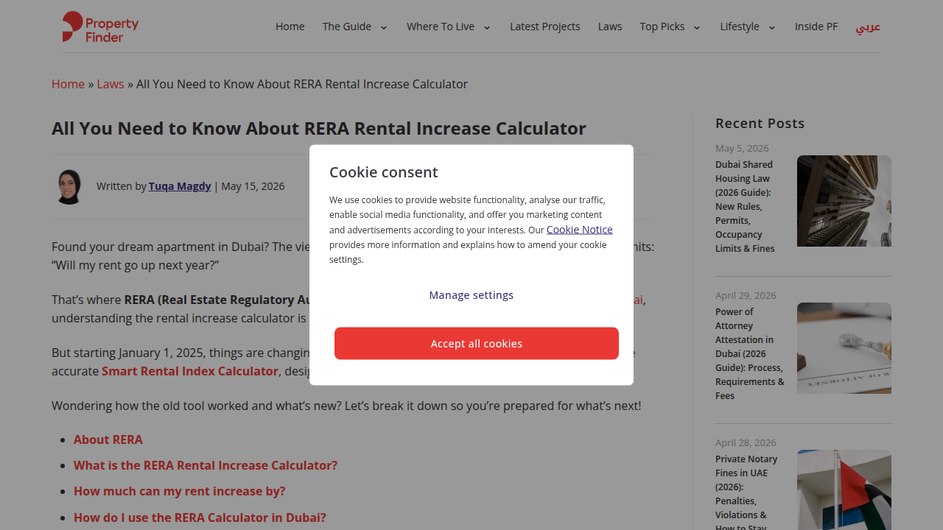943x530 pixels.
Task: Click the Recent Posts heading
Action: point(760,124)
